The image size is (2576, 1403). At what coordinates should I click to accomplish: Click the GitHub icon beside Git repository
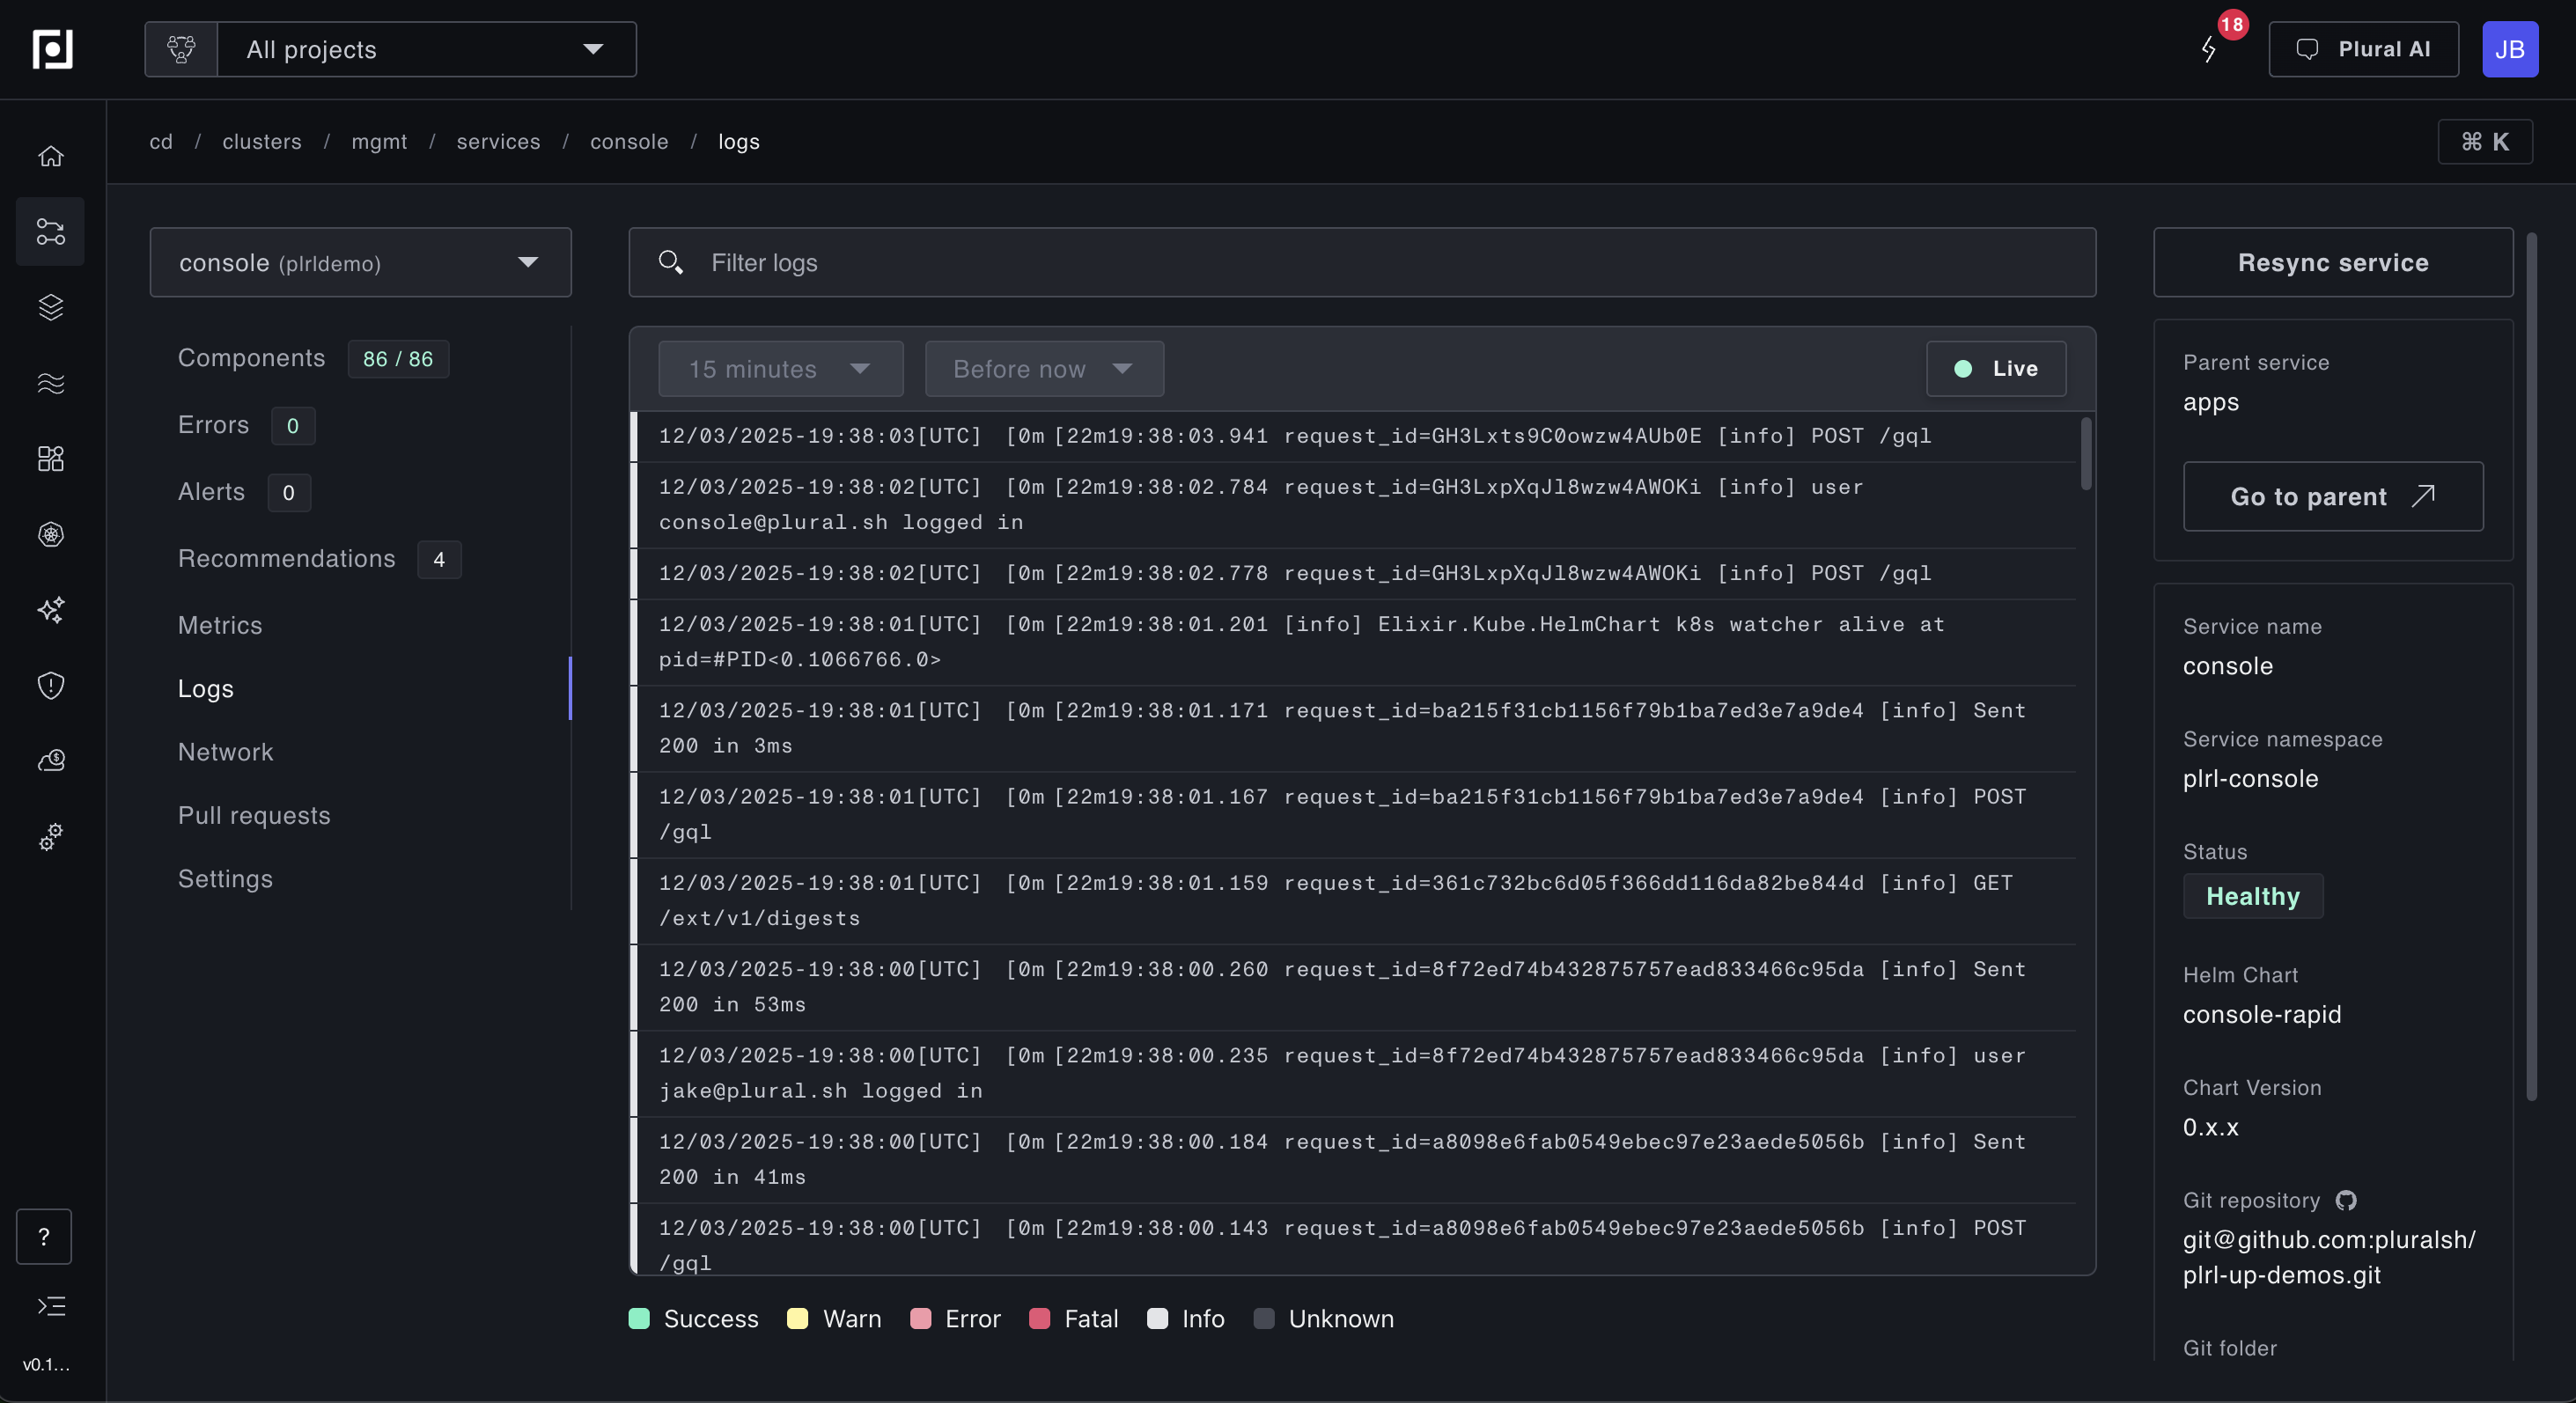click(2346, 1200)
